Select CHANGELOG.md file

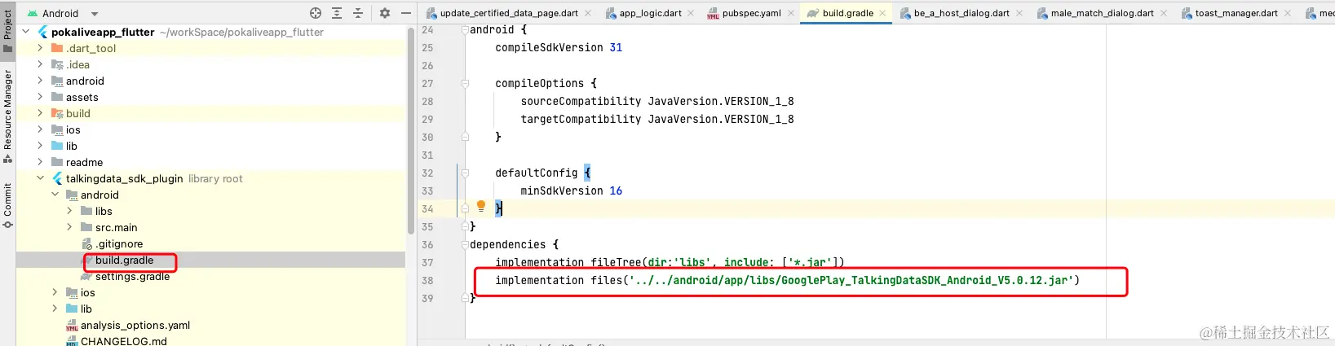pos(124,341)
